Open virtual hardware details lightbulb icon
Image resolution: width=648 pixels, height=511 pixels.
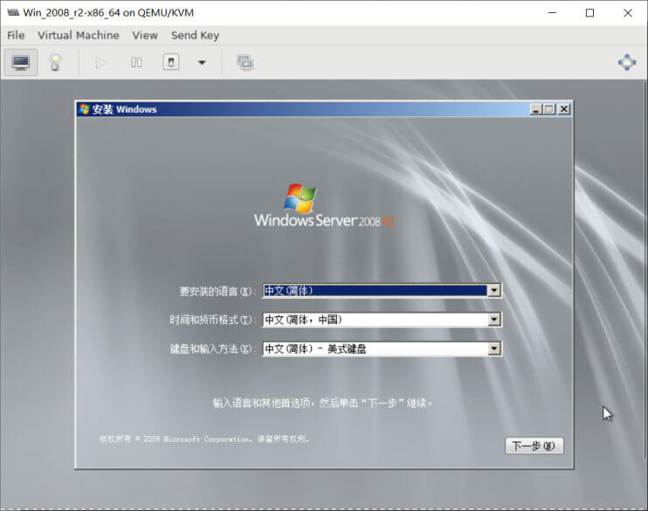pos(55,62)
